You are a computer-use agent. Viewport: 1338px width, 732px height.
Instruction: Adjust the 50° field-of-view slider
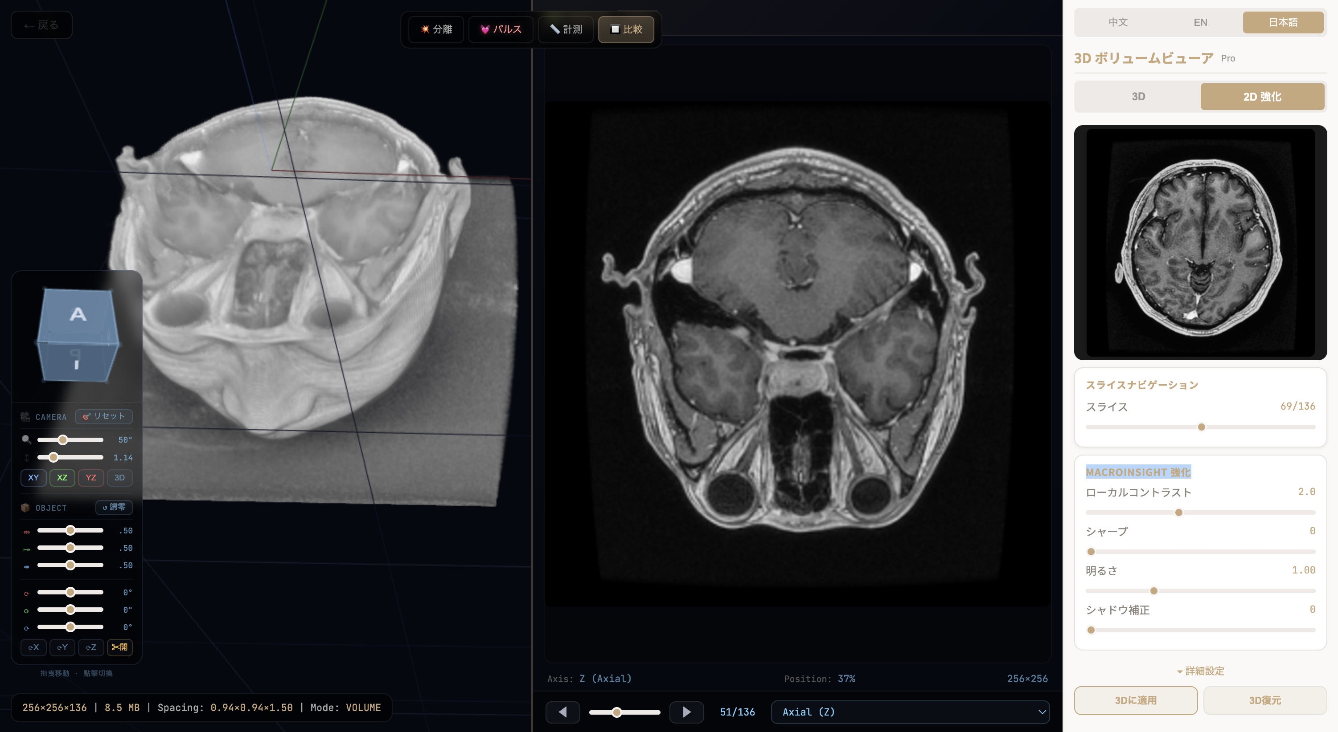click(70, 440)
